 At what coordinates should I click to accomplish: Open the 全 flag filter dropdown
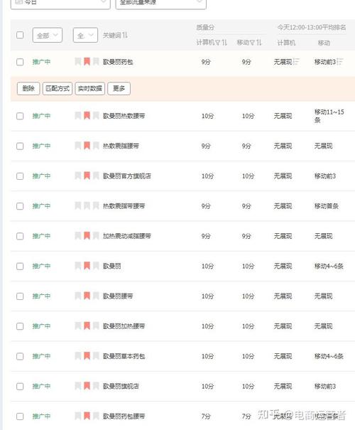click(85, 35)
